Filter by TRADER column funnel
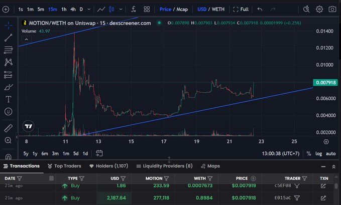 click(304, 178)
